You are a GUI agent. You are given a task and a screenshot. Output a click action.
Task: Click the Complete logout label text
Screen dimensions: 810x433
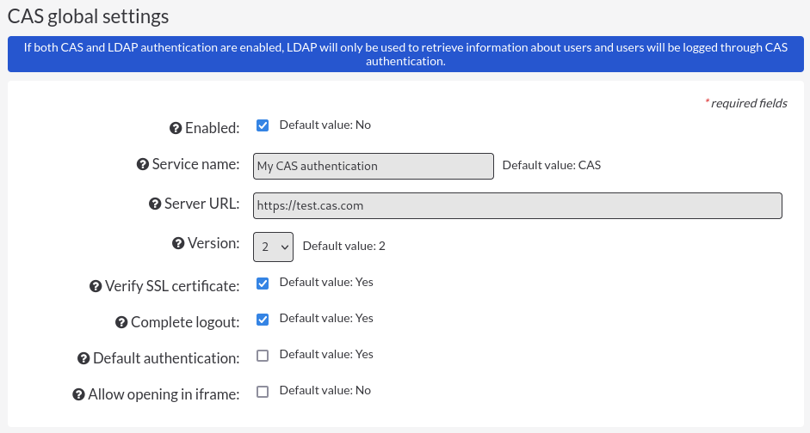185,322
